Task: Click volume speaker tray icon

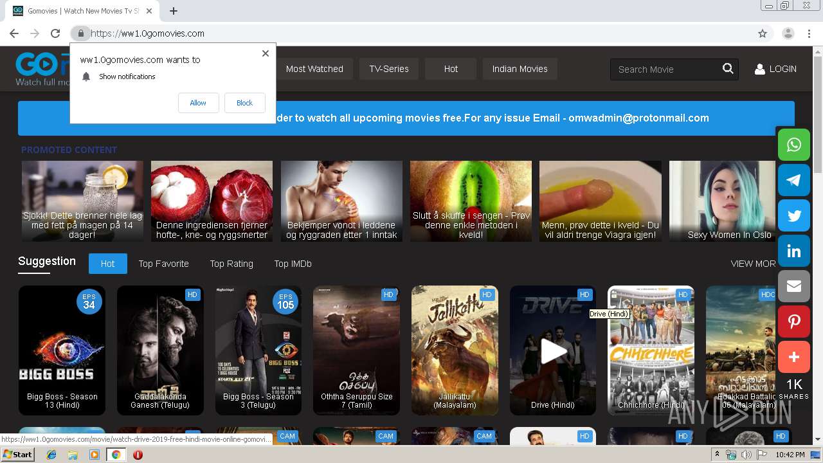Action: click(746, 455)
